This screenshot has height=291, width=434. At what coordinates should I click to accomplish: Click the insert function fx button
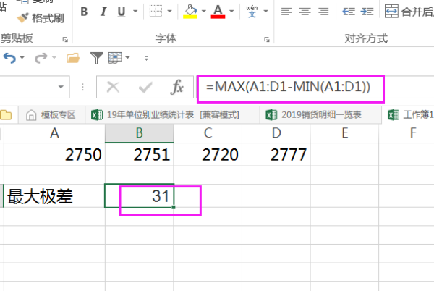point(176,88)
